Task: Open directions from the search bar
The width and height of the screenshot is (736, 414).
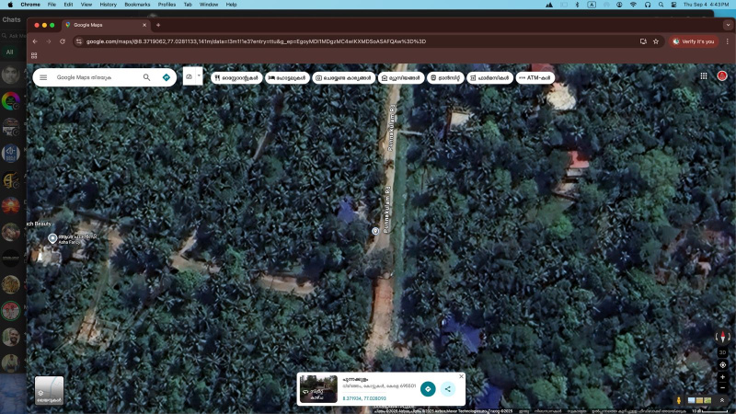Action: 167,77
